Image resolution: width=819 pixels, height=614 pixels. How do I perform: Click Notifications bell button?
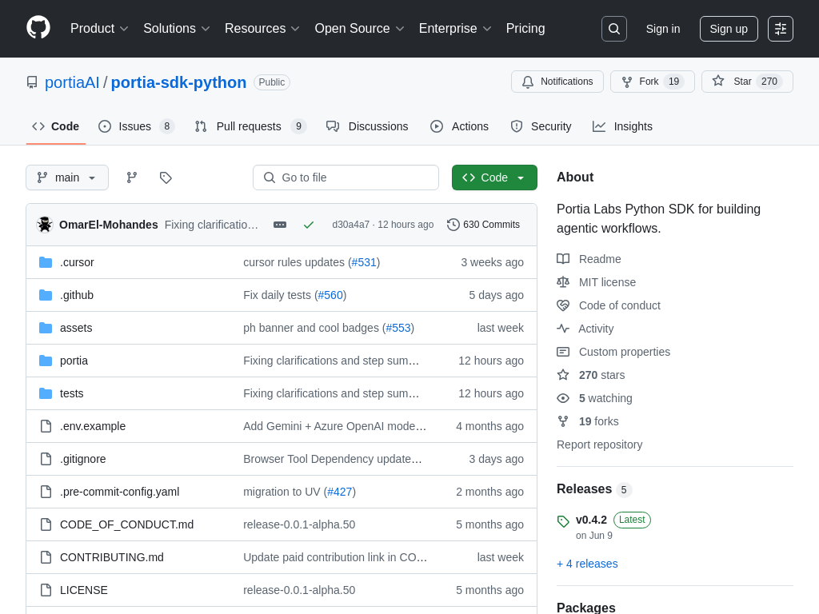tap(557, 82)
